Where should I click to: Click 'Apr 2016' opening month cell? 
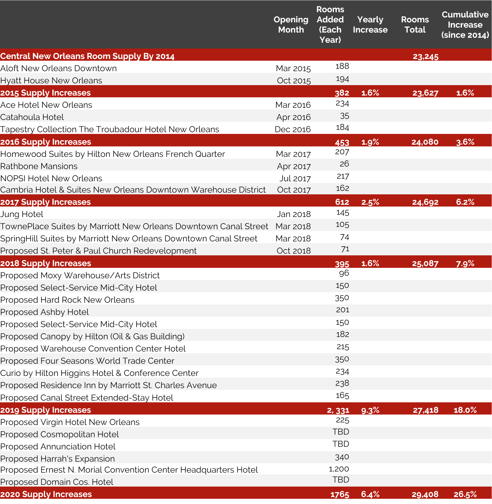point(294,117)
